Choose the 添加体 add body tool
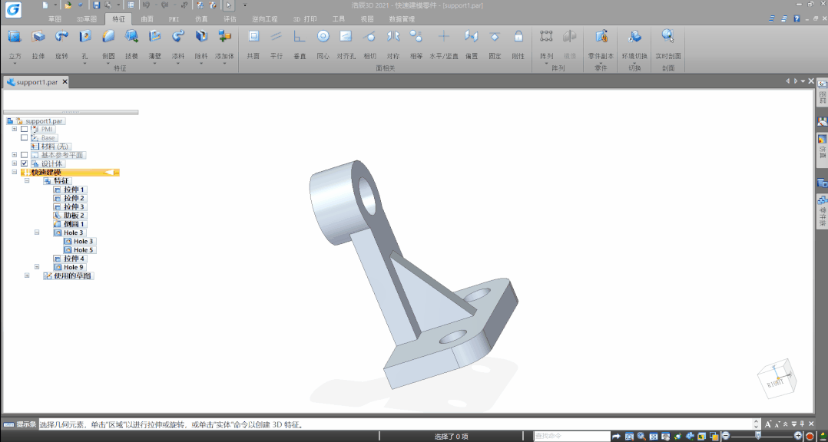The height and width of the screenshot is (442, 828). tap(224, 43)
